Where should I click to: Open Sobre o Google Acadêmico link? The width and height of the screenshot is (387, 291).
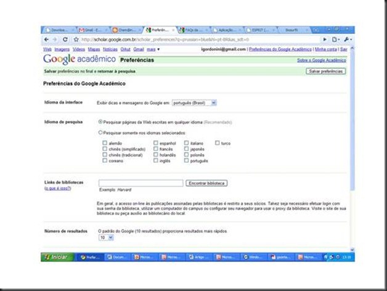click(321, 60)
